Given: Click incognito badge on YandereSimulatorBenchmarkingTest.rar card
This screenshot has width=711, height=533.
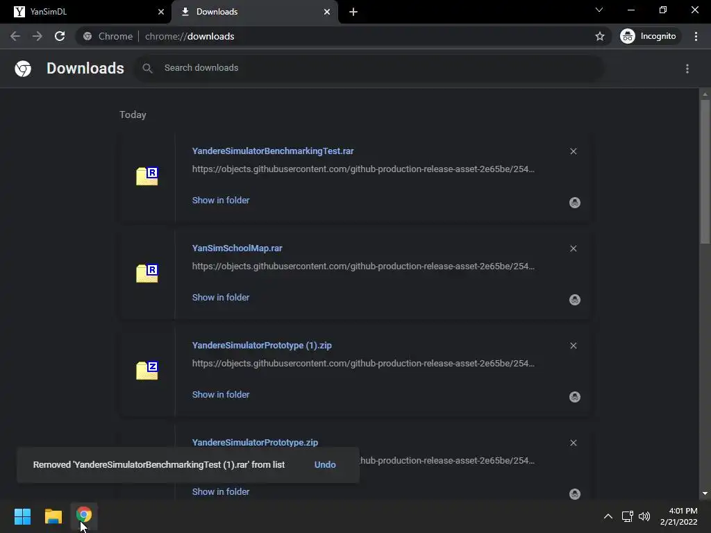Looking at the screenshot, I should pyautogui.click(x=574, y=203).
